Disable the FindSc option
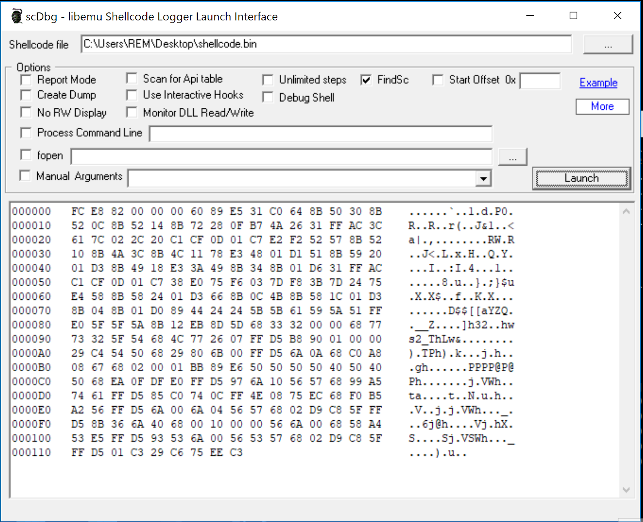Screen dimensions: 643x522 365,80
